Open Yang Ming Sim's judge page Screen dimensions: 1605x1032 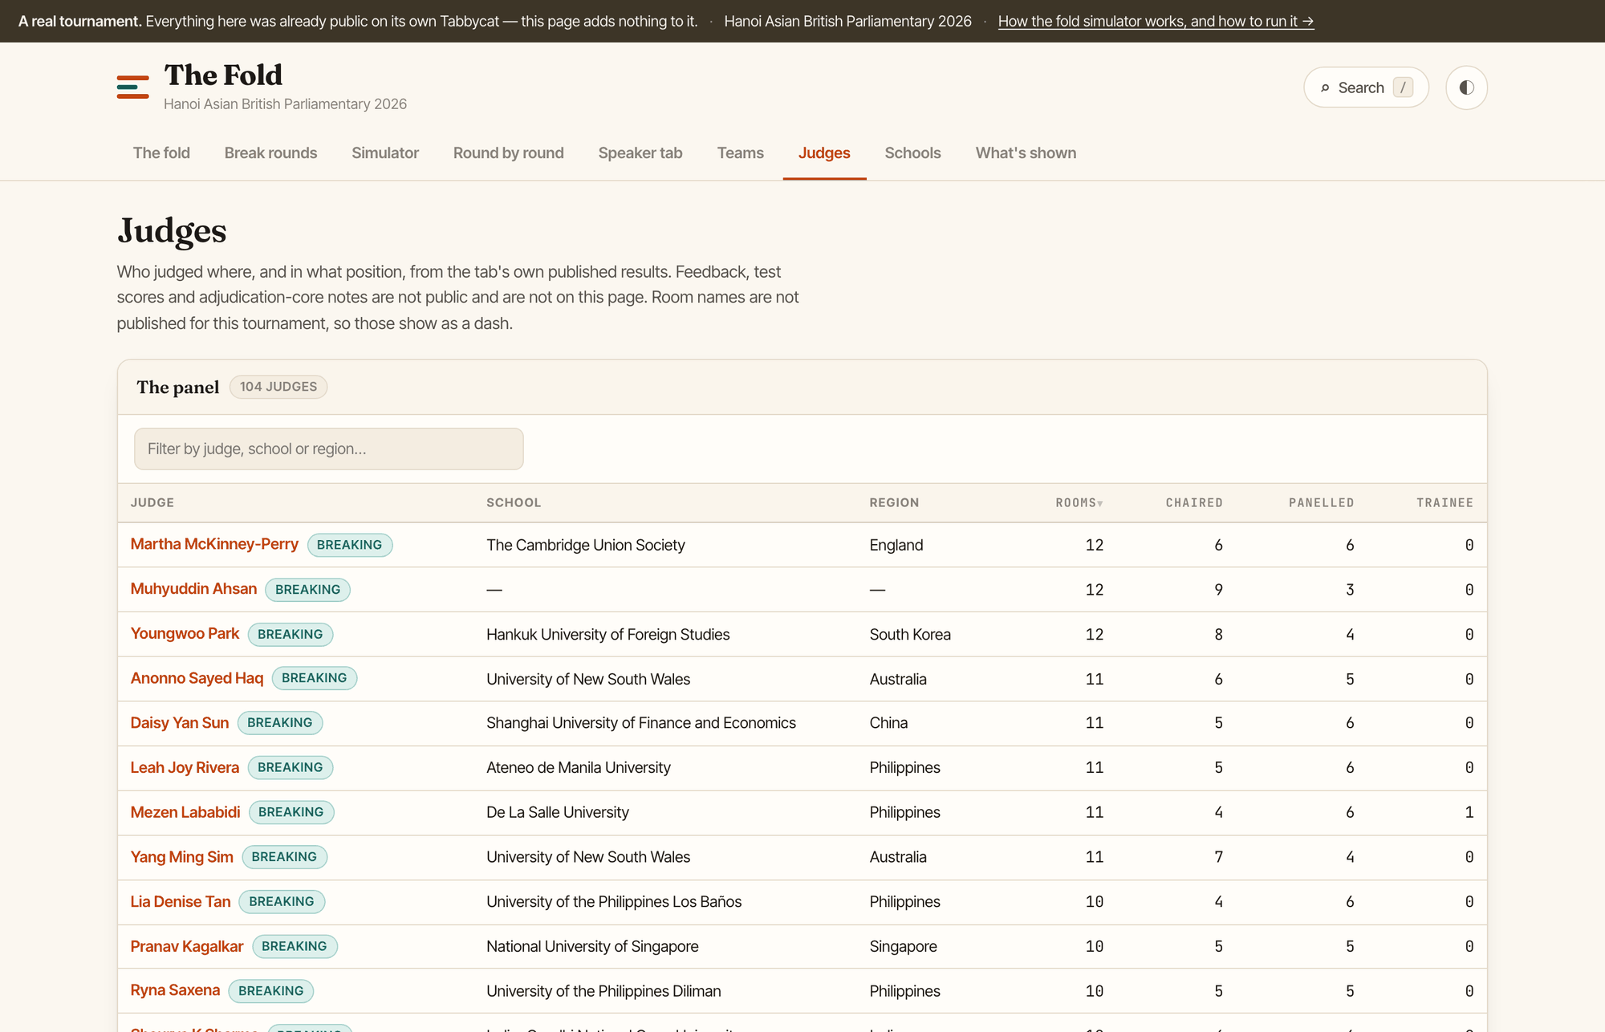click(x=182, y=857)
